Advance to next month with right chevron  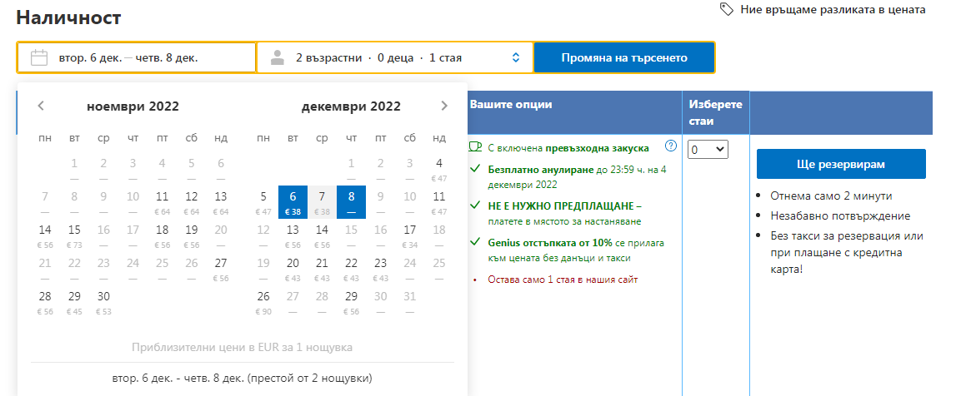[444, 106]
